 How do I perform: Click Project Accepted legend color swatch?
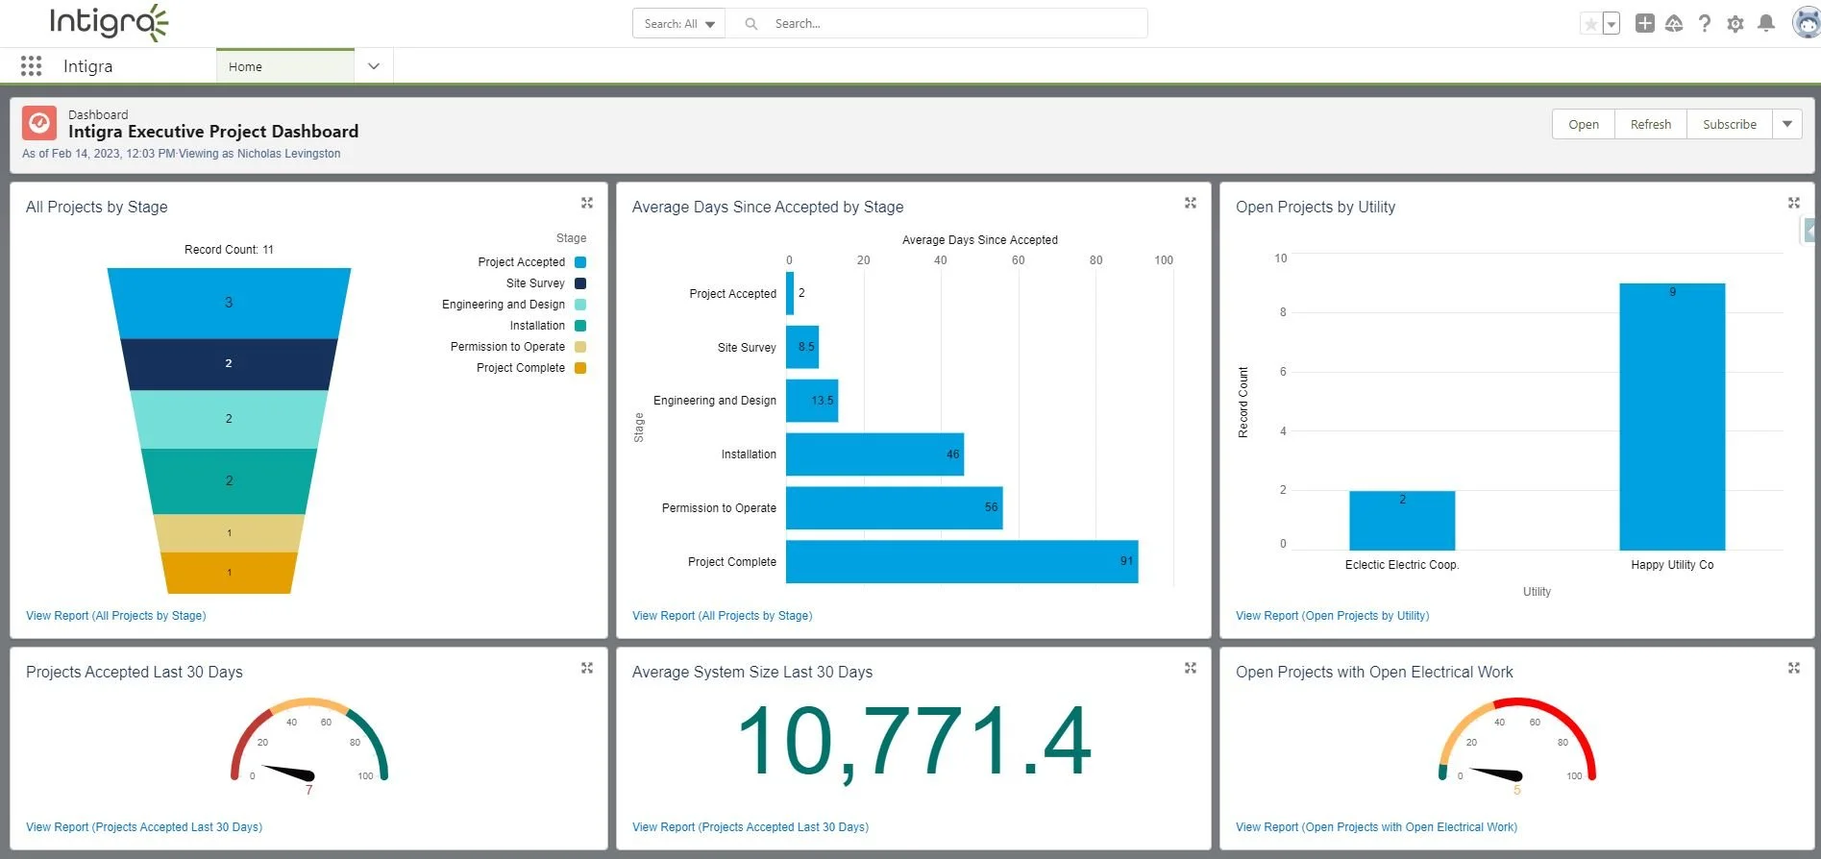[x=580, y=262]
